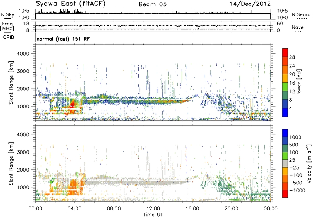Click the blue bottom of Power colorbar
Image resolution: width=313 pixels, height=217 pixels.
point(285,112)
